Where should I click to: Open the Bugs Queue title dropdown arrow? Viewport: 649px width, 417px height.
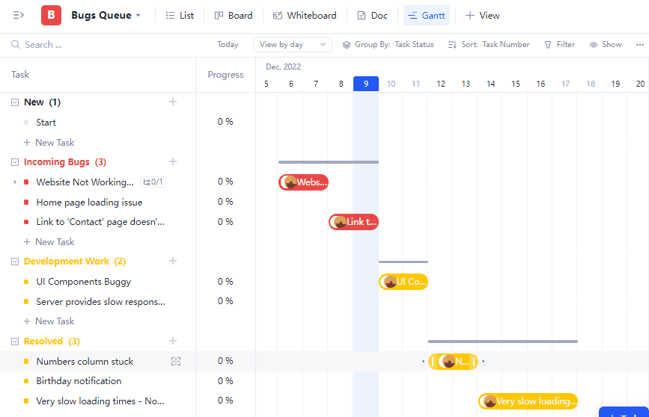(x=138, y=16)
